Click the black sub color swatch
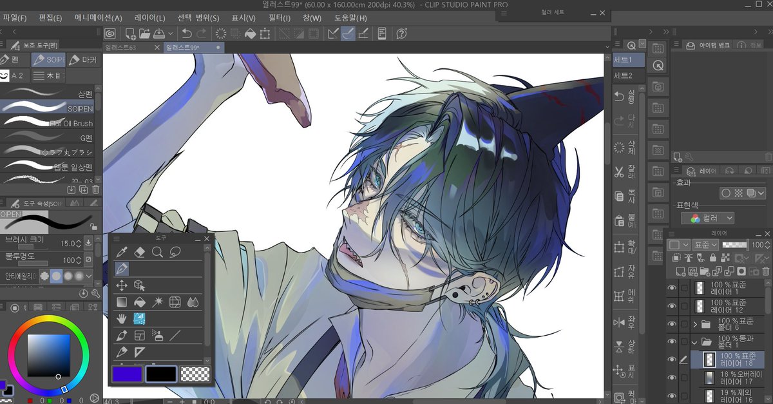Screen dimensions: 773x404 pos(161,373)
